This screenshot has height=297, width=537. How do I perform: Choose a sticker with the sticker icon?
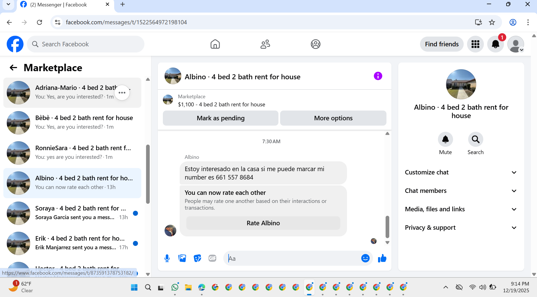click(x=198, y=258)
